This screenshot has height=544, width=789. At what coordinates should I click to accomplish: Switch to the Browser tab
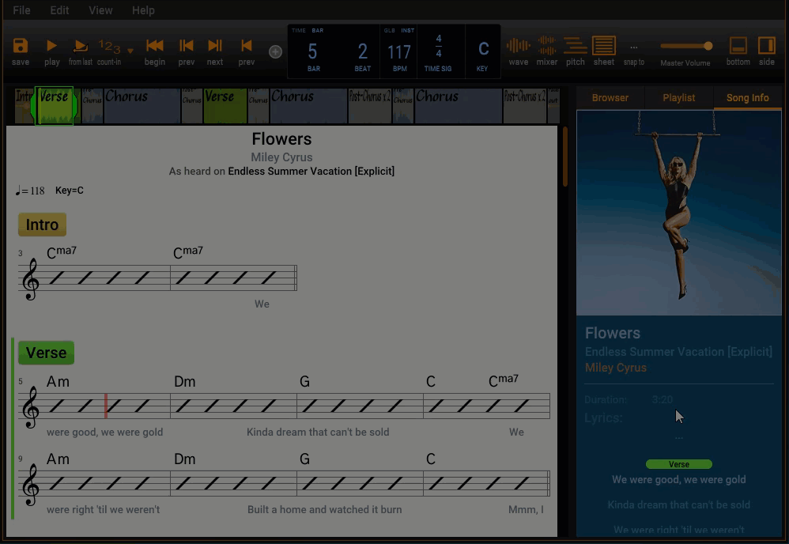610,97
